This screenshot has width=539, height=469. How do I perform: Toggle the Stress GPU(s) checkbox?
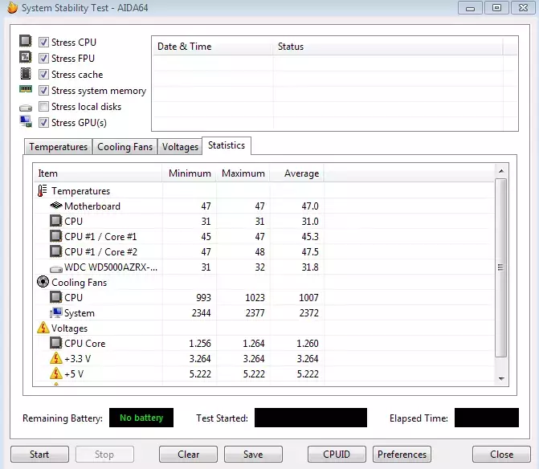pos(43,123)
